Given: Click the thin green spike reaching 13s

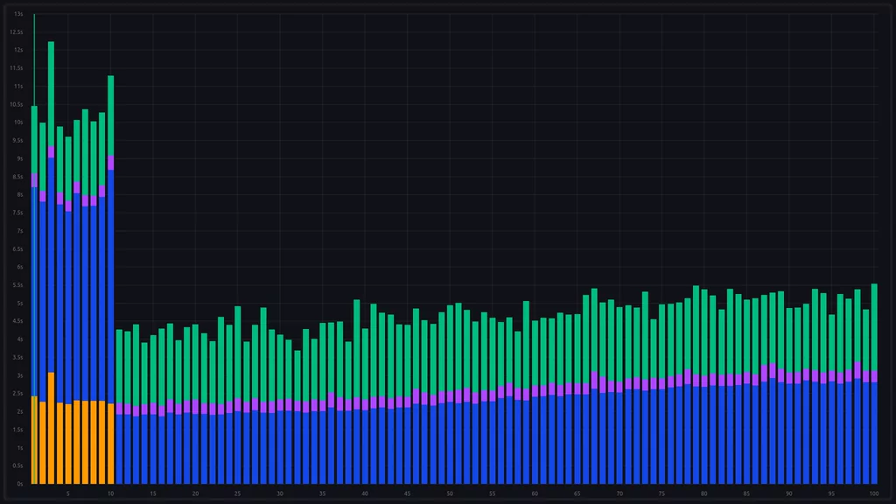Looking at the screenshot, I should [34, 52].
